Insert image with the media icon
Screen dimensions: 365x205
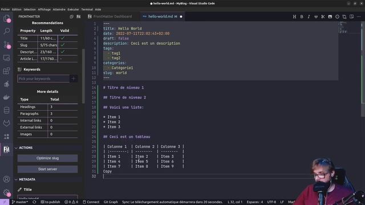(330, 17)
